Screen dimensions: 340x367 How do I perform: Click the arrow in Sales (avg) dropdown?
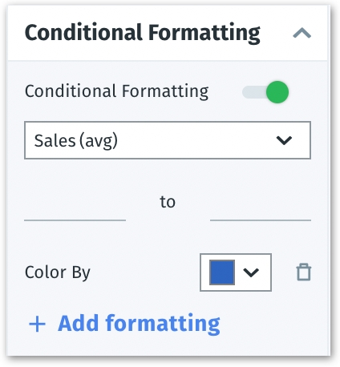[284, 140]
